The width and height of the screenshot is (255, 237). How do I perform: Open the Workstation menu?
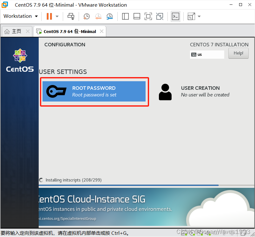point(21,16)
